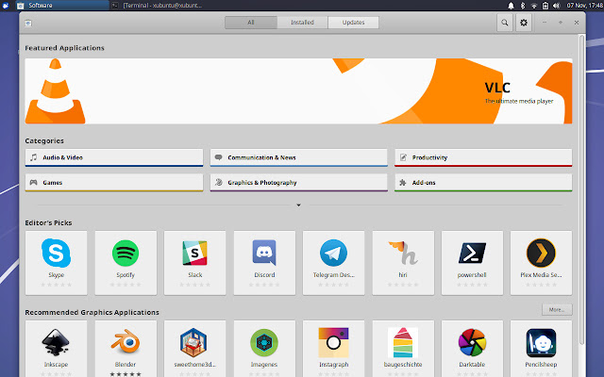Open the Graphics & Photography category
This screenshot has width=604, height=377.
298,183
